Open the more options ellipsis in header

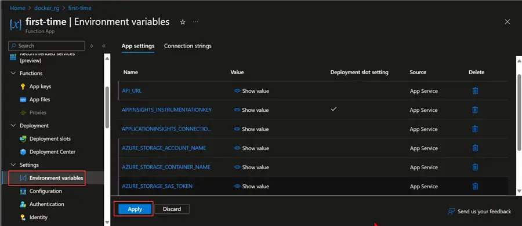pyautogui.click(x=196, y=22)
